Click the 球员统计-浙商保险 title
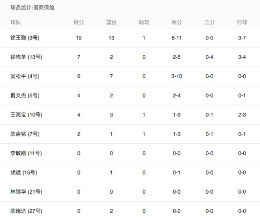 (x=32, y=8)
